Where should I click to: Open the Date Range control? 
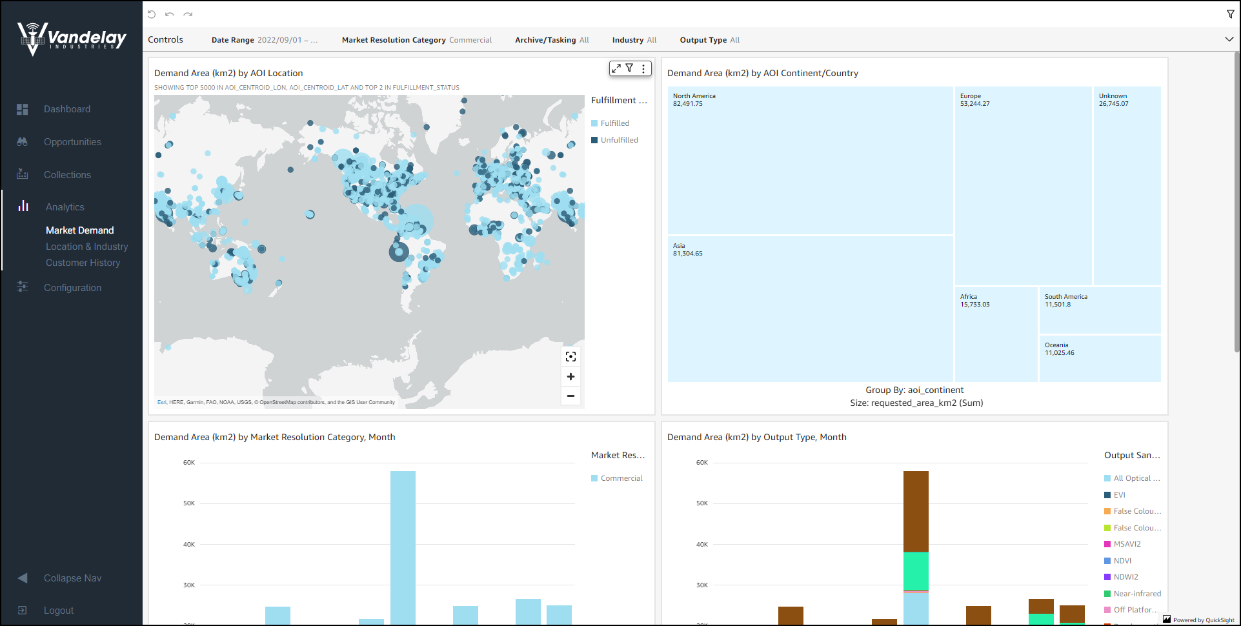click(265, 40)
